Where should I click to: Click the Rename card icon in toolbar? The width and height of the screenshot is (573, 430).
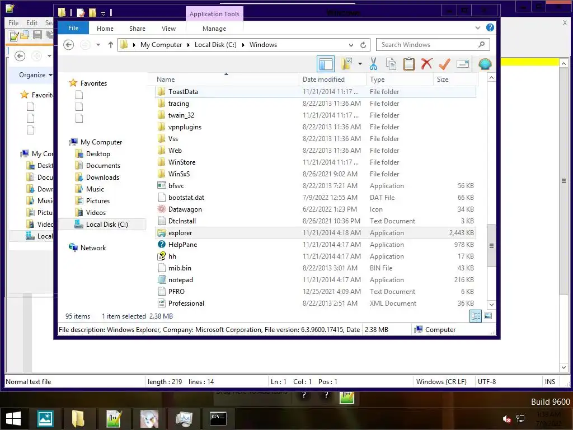[x=463, y=64]
